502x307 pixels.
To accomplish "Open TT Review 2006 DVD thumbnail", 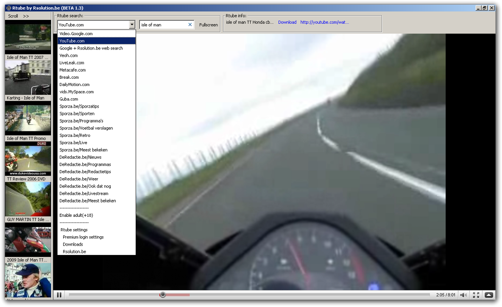I will click(28, 159).
